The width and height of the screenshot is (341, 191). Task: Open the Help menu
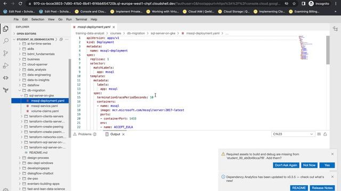click(94, 19)
